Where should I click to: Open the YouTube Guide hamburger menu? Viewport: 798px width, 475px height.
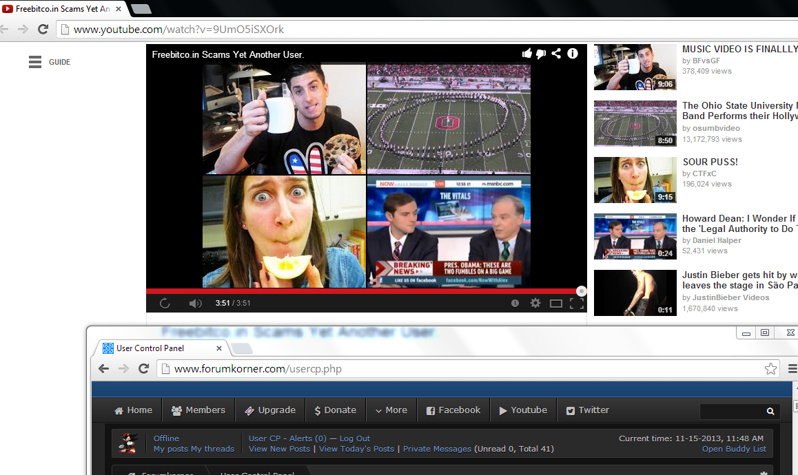35,62
